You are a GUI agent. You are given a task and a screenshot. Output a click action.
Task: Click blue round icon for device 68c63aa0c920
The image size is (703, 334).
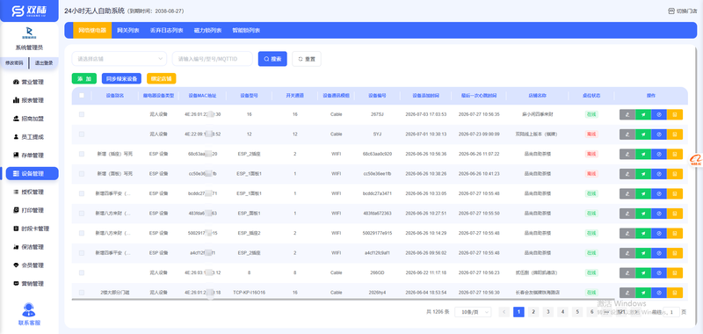pos(659,154)
